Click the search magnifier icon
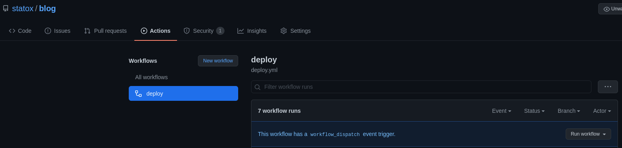Screen dimensions: 622x148 pyautogui.click(x=257, y=87)
